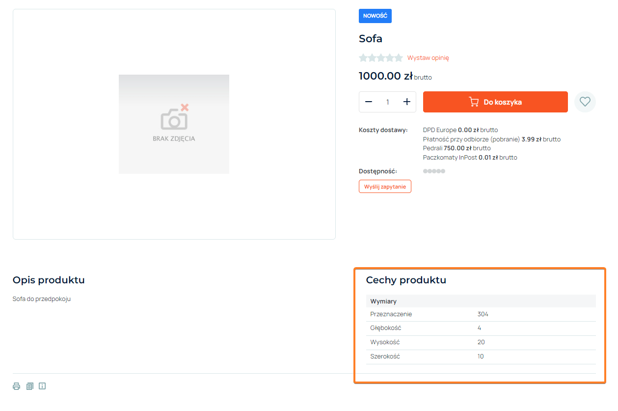Click the 'Wymiary' table header row
The width and height of the screenshot is (618, 411).
pos(481,301)
